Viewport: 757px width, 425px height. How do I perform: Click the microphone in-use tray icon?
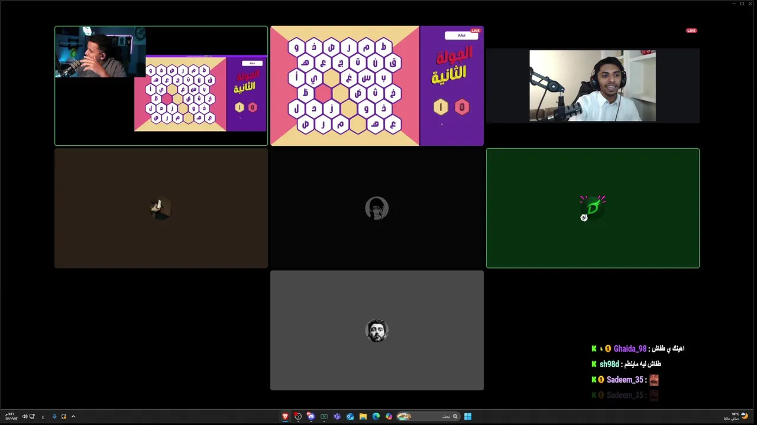[54, 416]
